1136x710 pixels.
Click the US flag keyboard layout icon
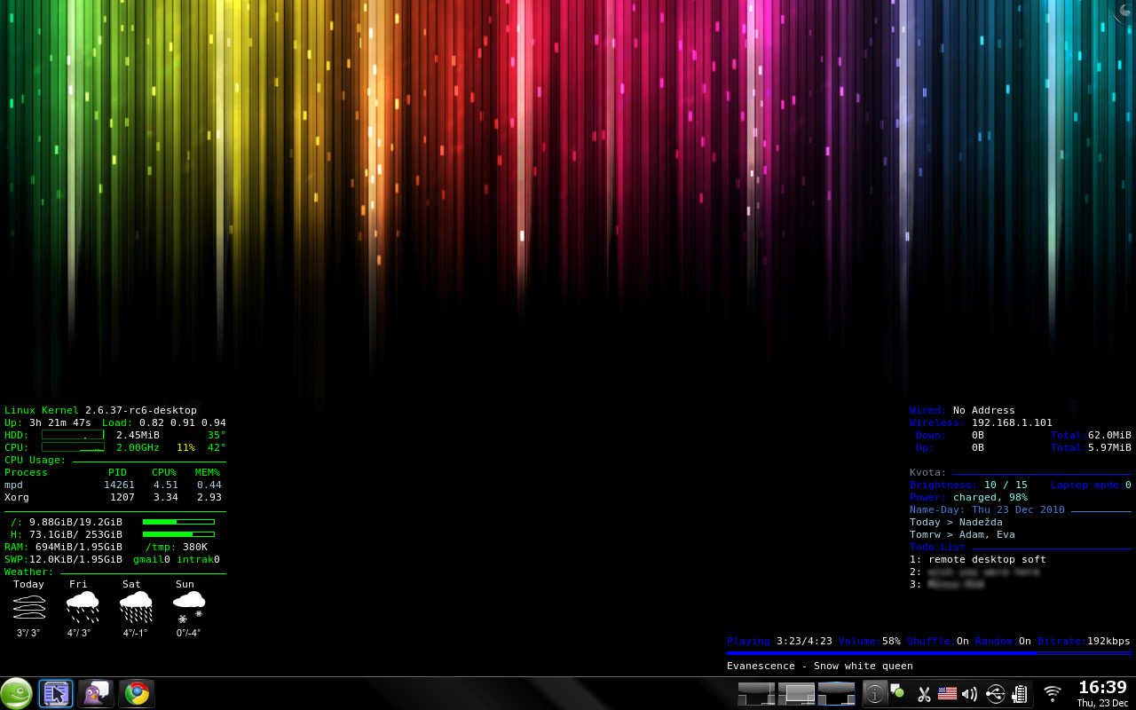947,693
